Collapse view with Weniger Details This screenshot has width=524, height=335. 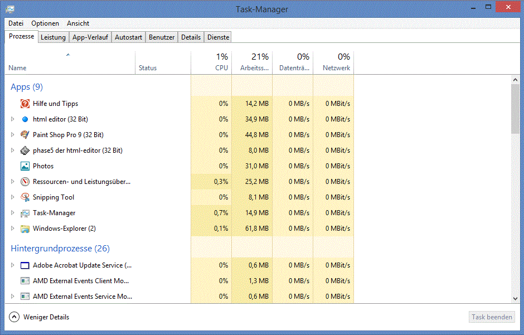(40, 317)
